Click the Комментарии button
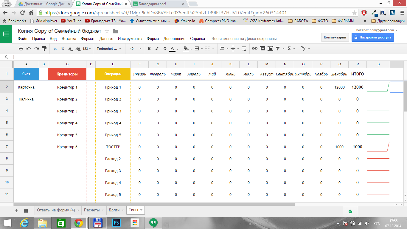Viewport: 407px width, 229px height. pyautogui.click(x=335, y=37)
